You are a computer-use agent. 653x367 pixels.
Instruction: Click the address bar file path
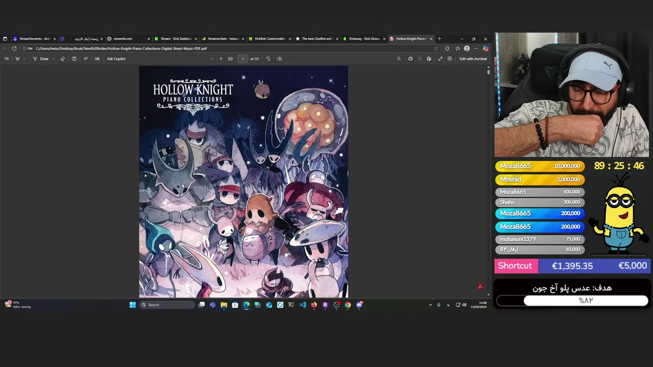121,48
